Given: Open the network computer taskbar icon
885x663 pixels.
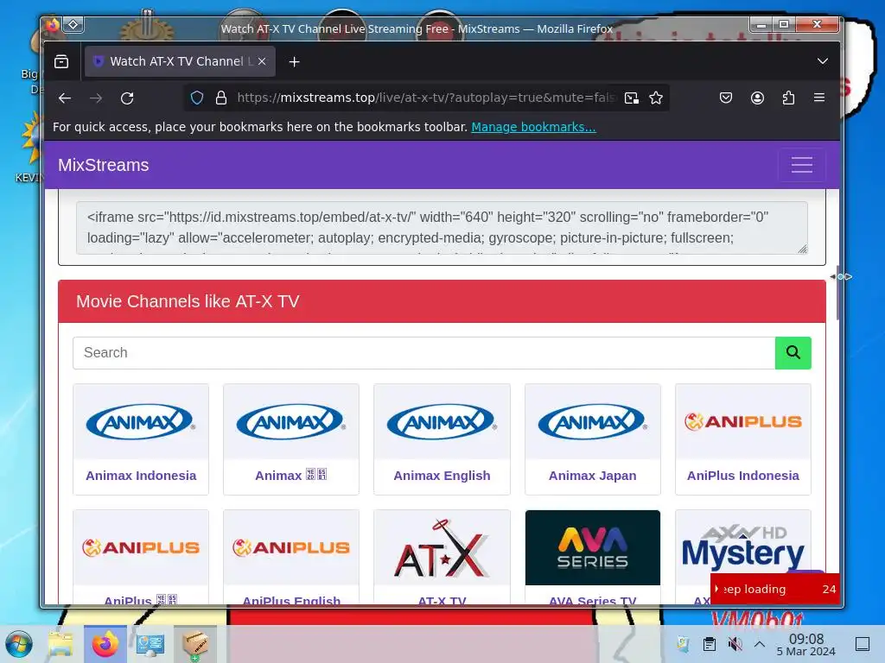Looking at the screenshot, I should pyautogui.click(x=150, y=644).
